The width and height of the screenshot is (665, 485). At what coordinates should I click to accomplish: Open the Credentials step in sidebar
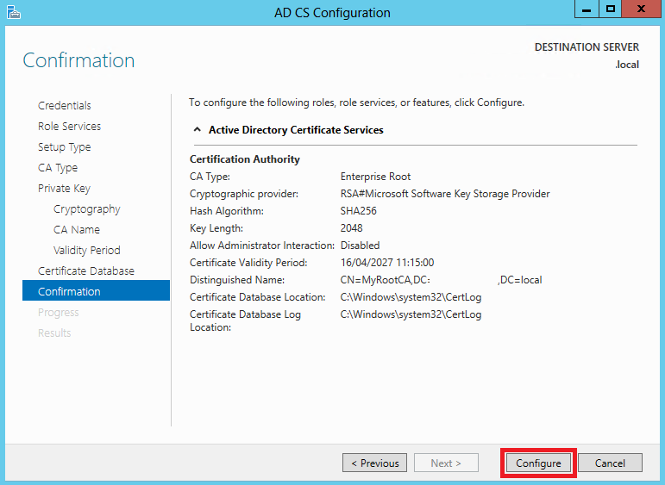65,105
